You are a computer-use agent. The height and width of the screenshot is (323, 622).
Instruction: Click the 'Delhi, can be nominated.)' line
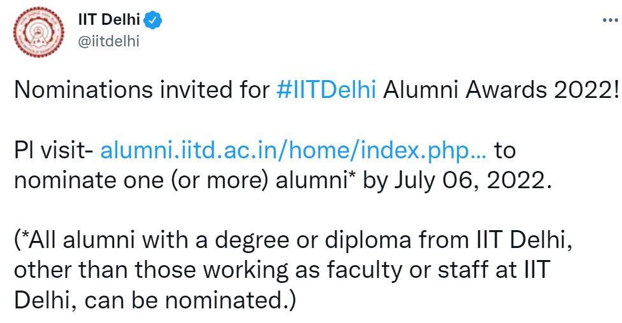155,299
